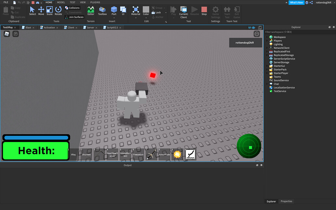Toggle UI visibility with the eye icon
Screen dimensions: 336x210
click(253, 28)
